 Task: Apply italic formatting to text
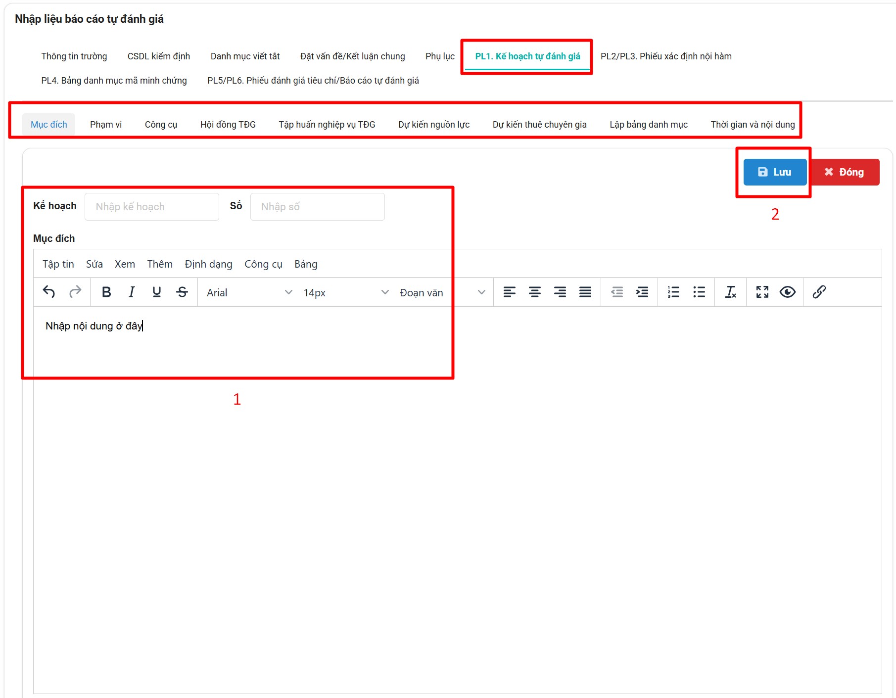point(132,292)
